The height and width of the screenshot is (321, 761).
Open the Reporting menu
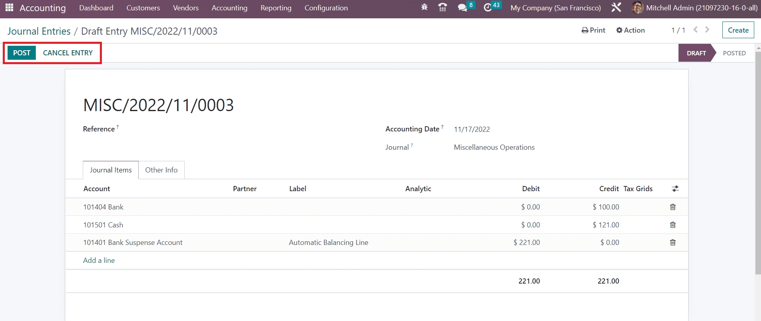(x=276, y=8)
